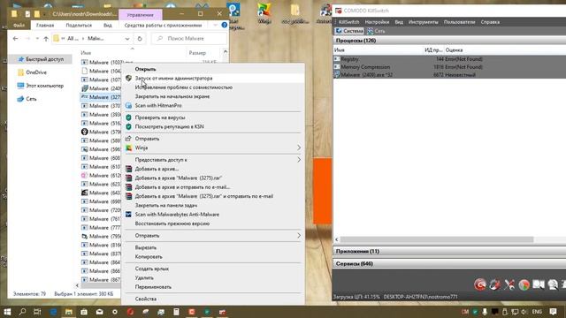Click 'Закрепить на панели задач'
Viewport: 566px width, 318px height.
click(x=166, y=205)
